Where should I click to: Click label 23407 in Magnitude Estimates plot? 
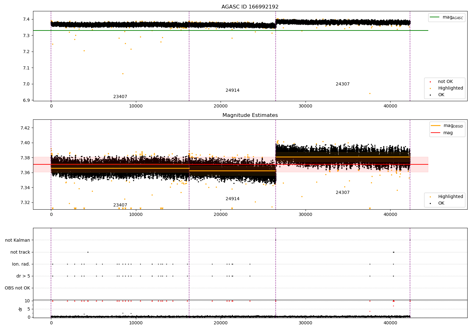coord(120,205)
